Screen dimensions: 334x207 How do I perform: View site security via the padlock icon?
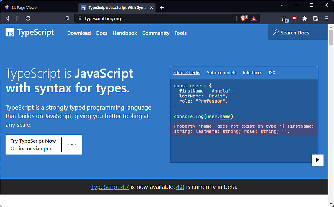tap(80, 18)
